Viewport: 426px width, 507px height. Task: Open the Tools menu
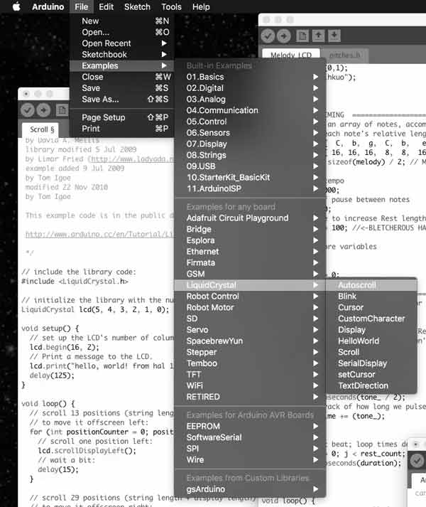(171, 7)
